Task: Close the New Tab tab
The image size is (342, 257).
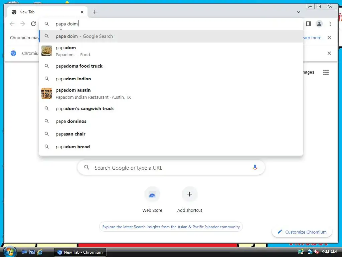Action: click(x=82, y=12)
